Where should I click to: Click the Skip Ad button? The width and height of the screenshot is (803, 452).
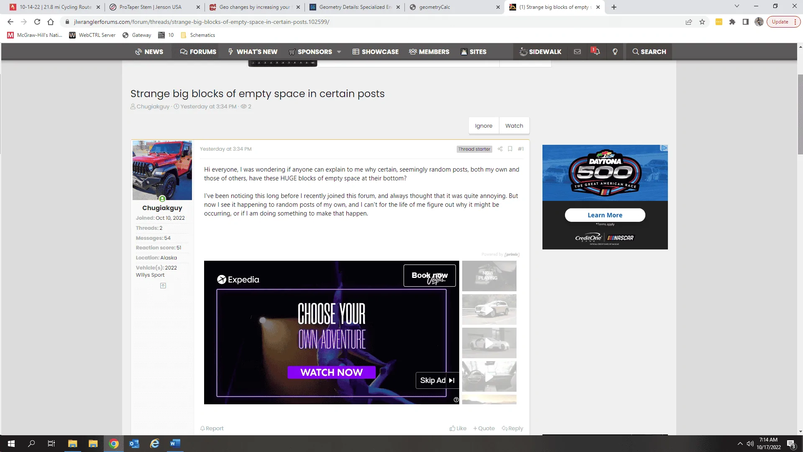point(437,380)
